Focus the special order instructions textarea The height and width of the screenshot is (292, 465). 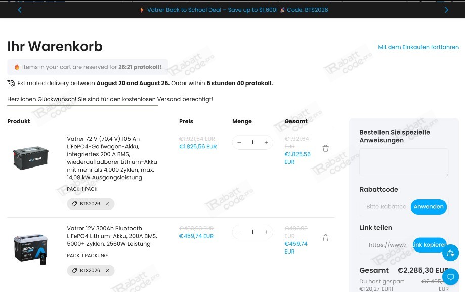[404, 162]
